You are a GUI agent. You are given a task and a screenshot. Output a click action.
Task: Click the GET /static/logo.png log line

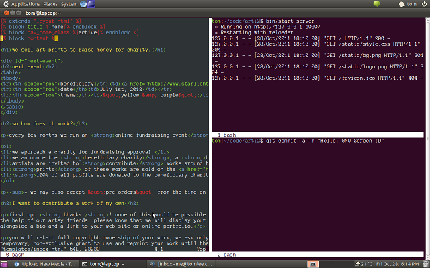click(x=318, y=70)
